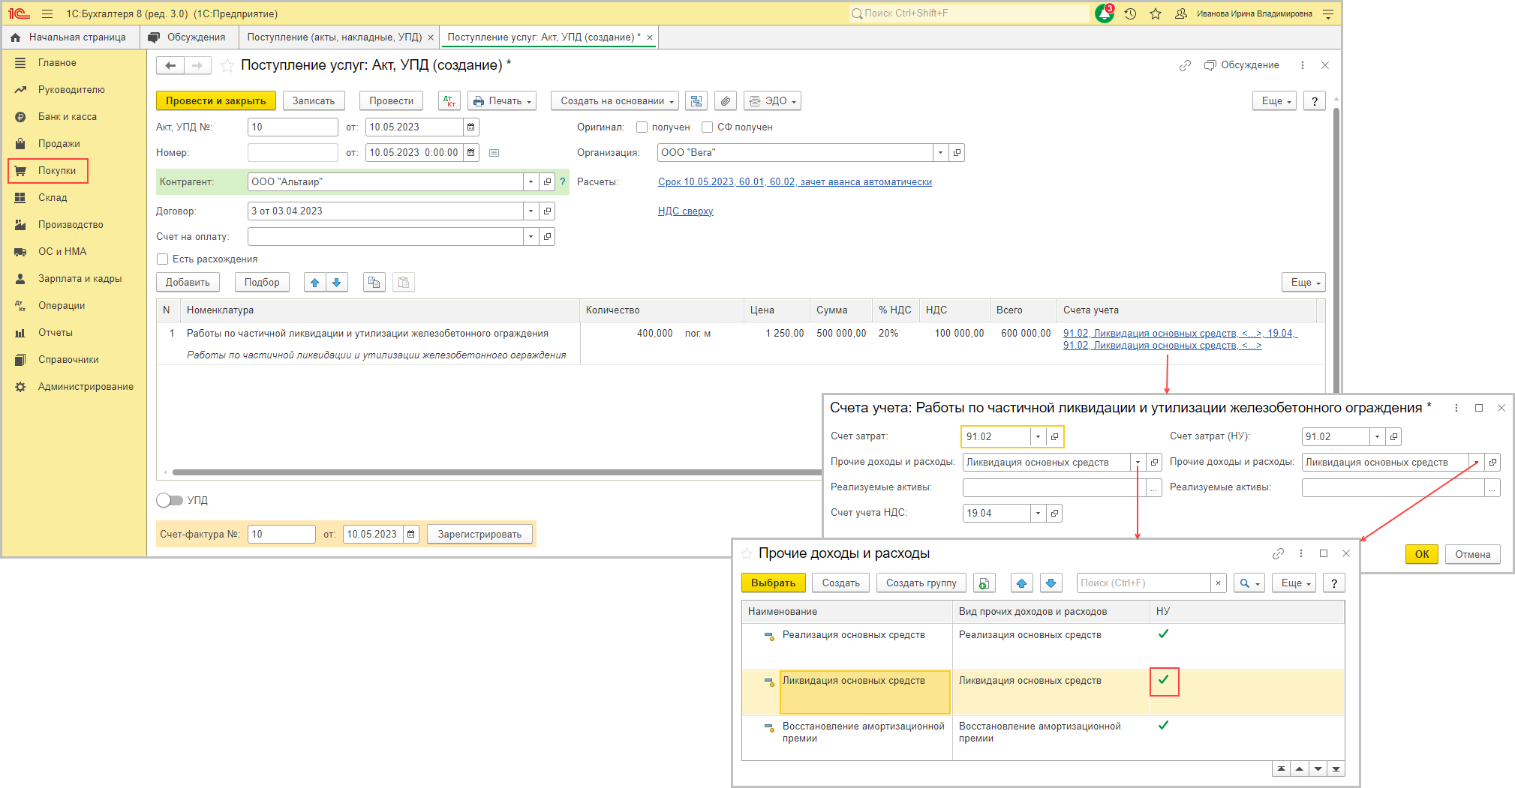Move row down in table toolbar
Image resolution: width=1515 pixels, height=788 pixels.
click(337, 283)
